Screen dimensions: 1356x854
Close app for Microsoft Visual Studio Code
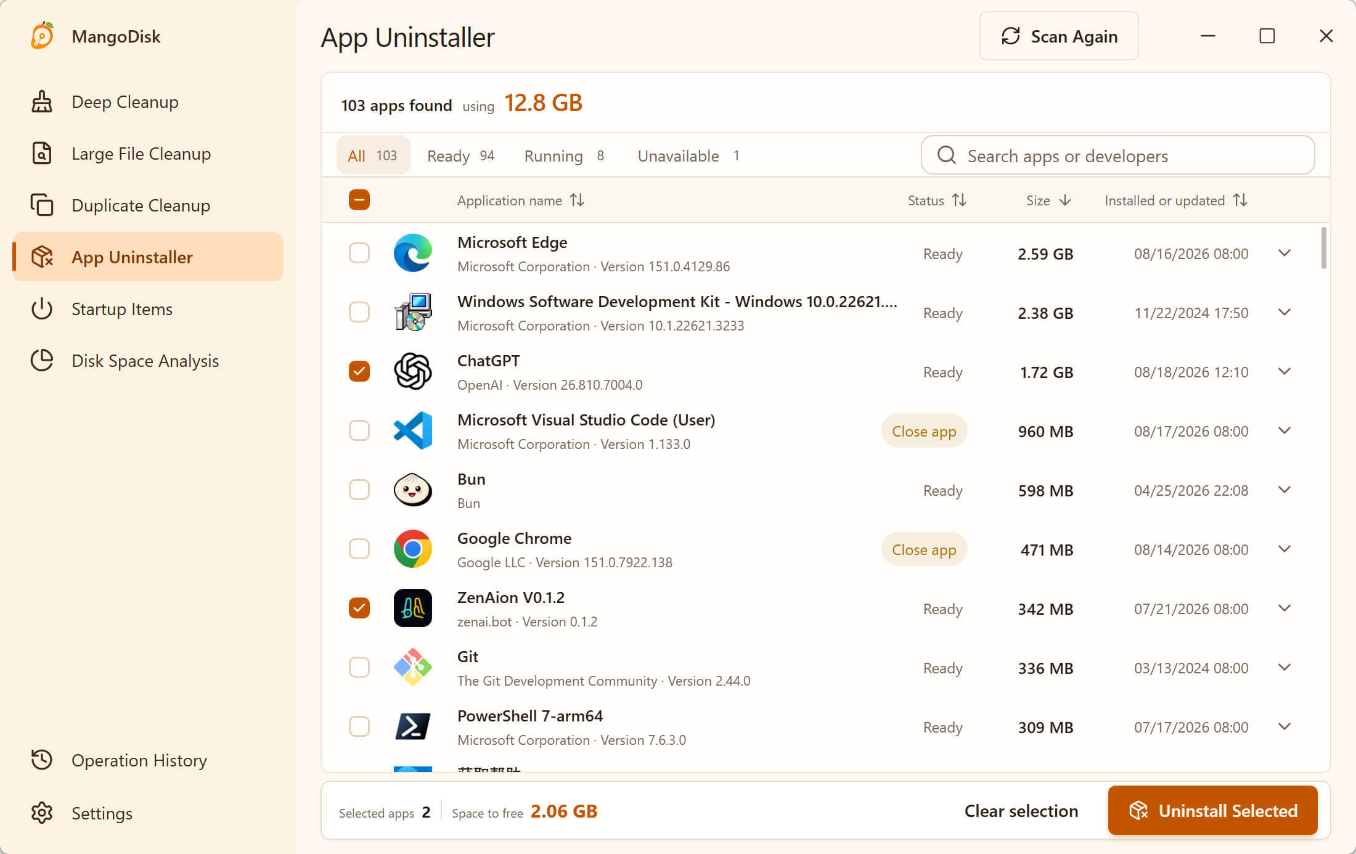pyautogui.click(x=924, y=430)
